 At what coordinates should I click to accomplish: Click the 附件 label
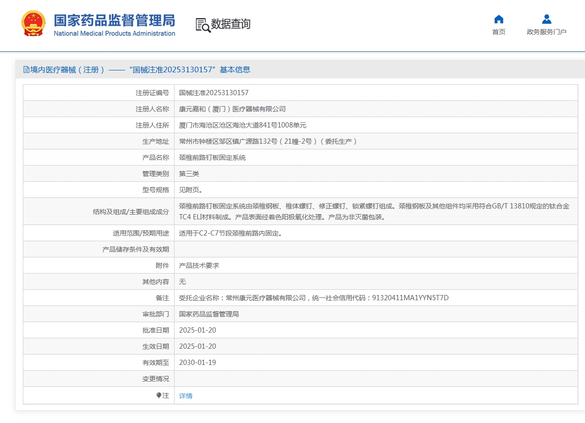pos(162,266)
